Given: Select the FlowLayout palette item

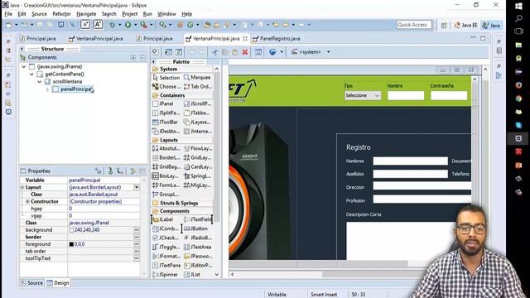Looking at the screenshot, I should pos(198,148).
